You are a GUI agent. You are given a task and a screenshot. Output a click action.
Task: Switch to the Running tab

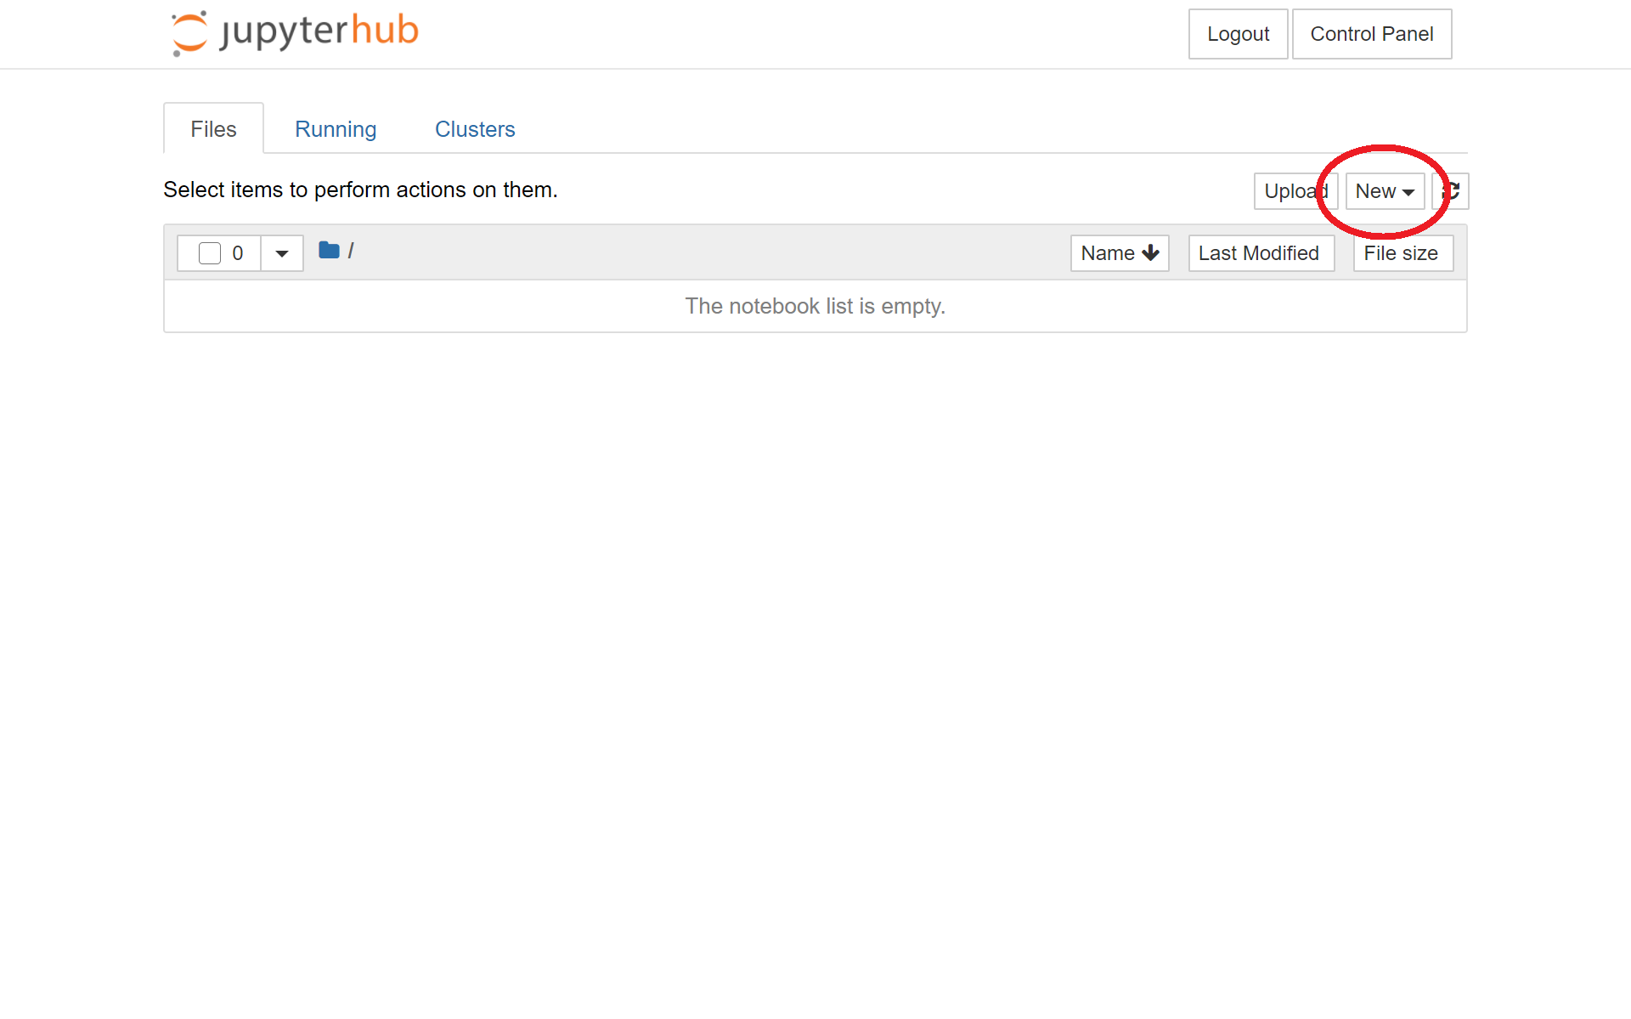(x=336, y=128)
